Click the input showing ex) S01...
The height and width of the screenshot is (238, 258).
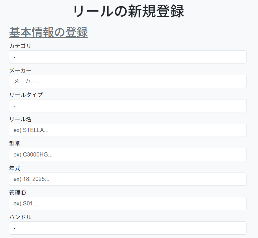click(128, 203)
